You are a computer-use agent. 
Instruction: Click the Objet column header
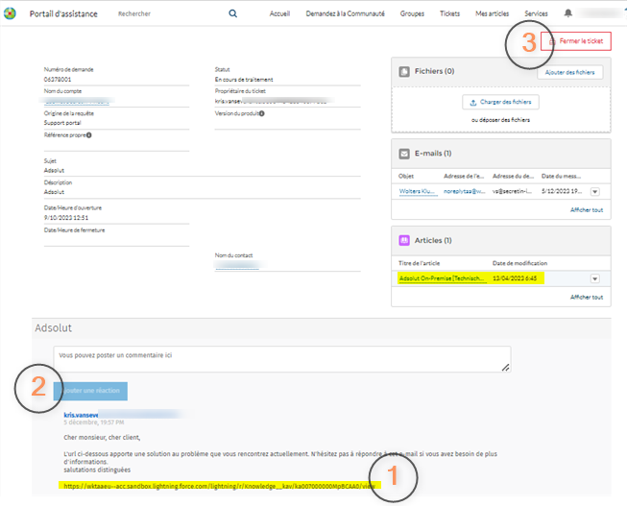[x=406, y=177]
